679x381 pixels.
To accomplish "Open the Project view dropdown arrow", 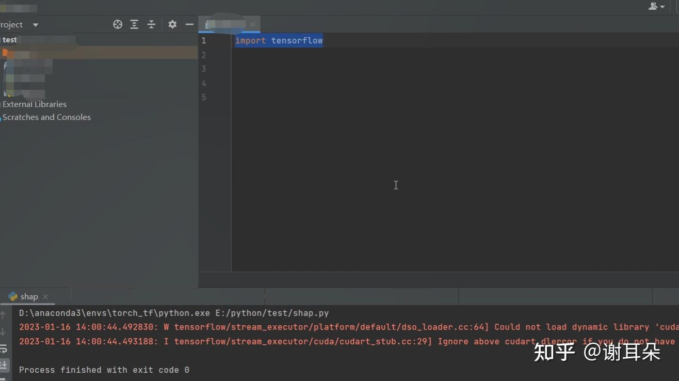I will pyautogui.click(x=35, y=24).
